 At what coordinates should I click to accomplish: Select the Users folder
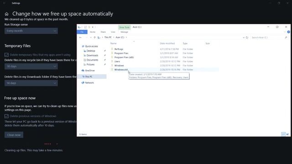point(117,61)
